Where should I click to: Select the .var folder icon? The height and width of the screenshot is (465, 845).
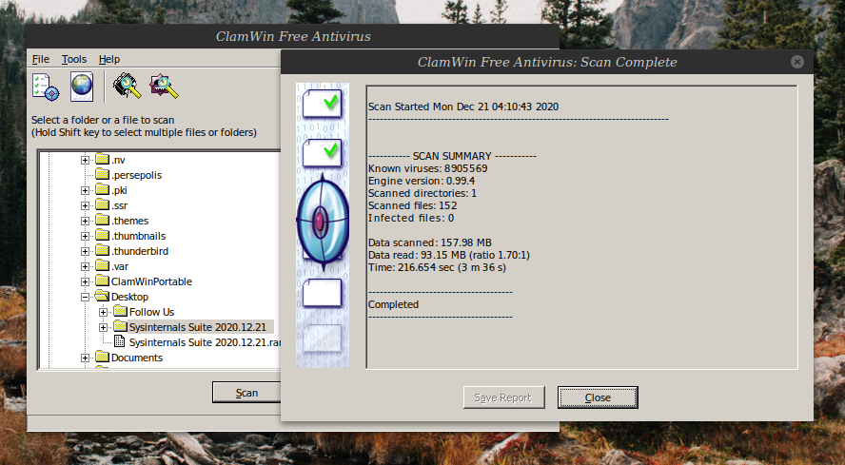click(103, 265)
